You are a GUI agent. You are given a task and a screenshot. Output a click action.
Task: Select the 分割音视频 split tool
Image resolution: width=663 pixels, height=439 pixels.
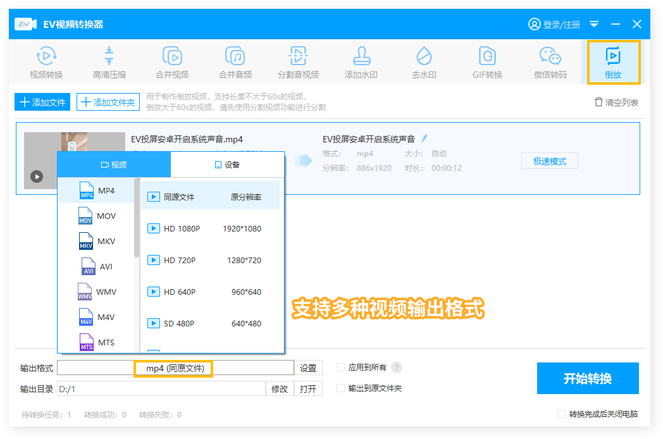[x=298, y=63]
